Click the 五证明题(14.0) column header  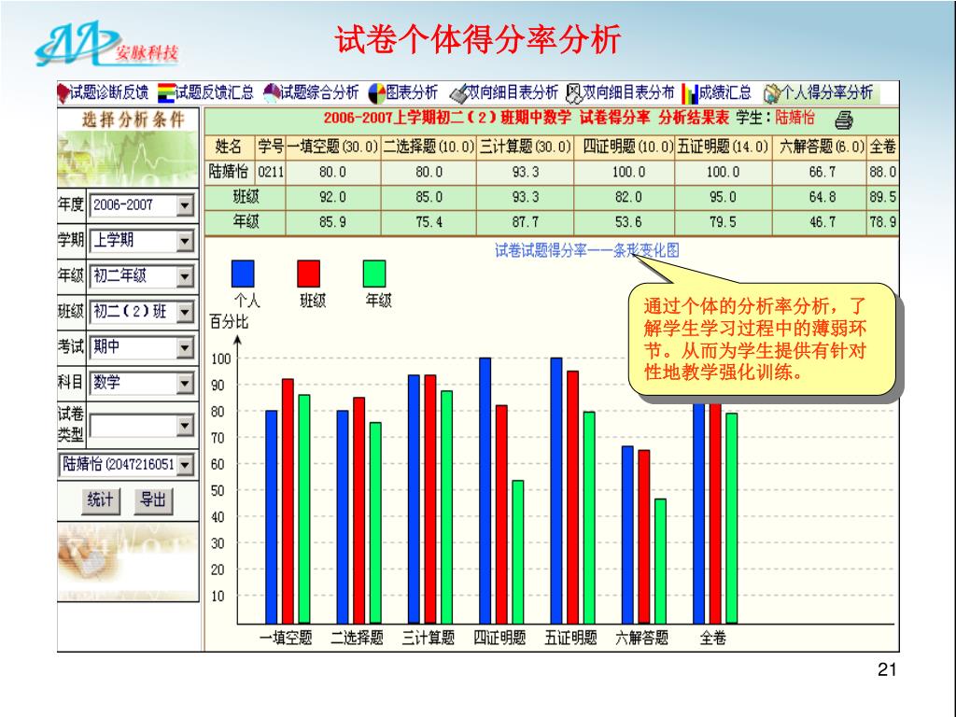pyautogui.click(x=724, y=147)
